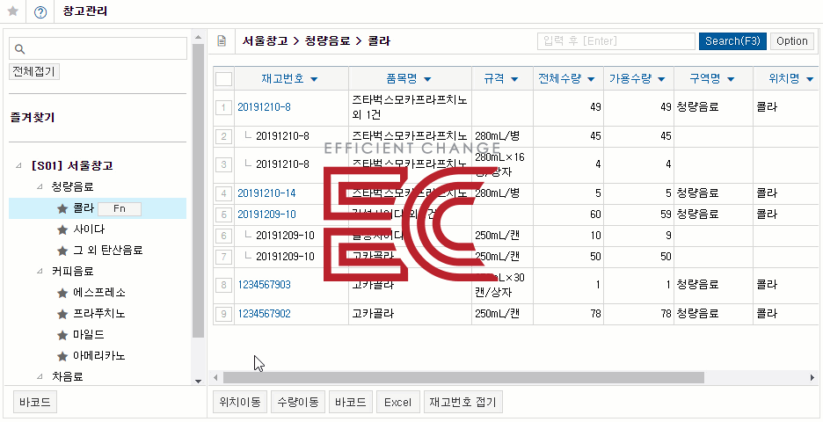Viewport: 823px width, 422px height.
Task: Click the document icon next to 서울창고 breadcrumb
Action: tap(222, 41)
